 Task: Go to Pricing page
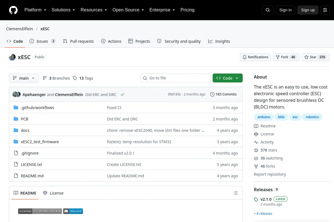[x=187, y=10]
